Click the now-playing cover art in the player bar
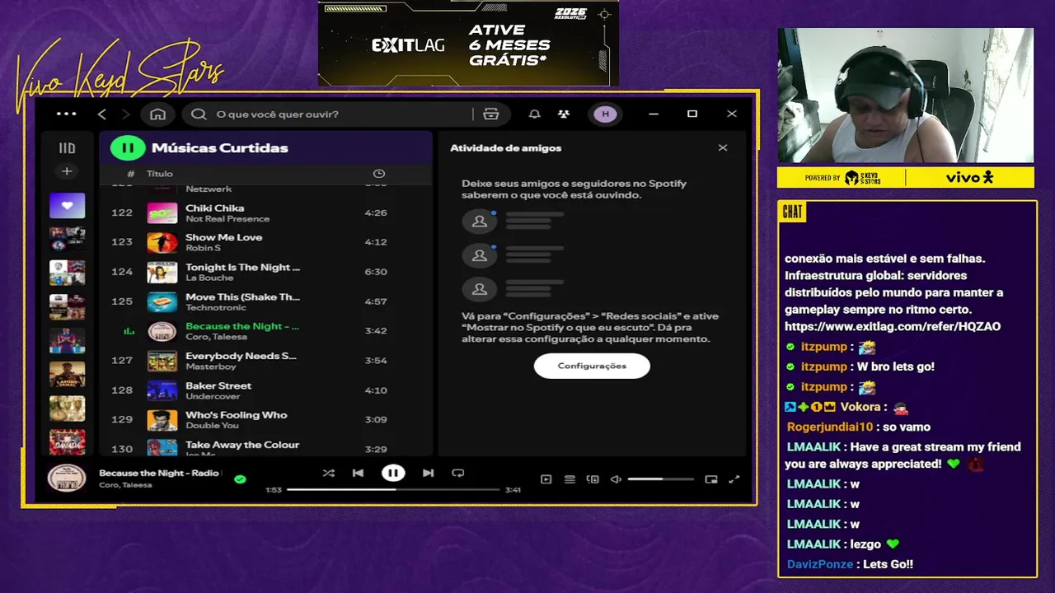This screenshot has height=593, width=1055. [67, 479]
